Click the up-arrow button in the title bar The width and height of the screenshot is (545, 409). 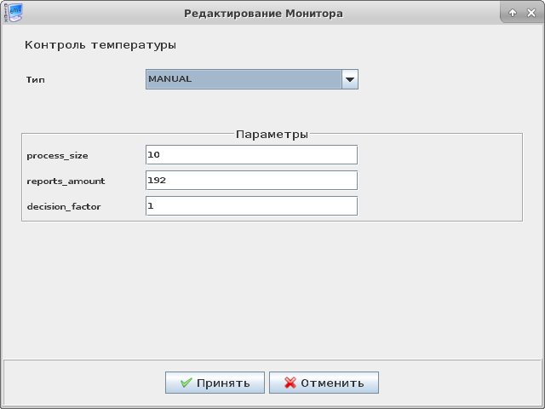click(x=513, y=13)
